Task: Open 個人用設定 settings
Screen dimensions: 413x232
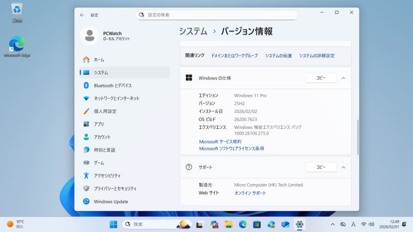Action: point(125,111)
